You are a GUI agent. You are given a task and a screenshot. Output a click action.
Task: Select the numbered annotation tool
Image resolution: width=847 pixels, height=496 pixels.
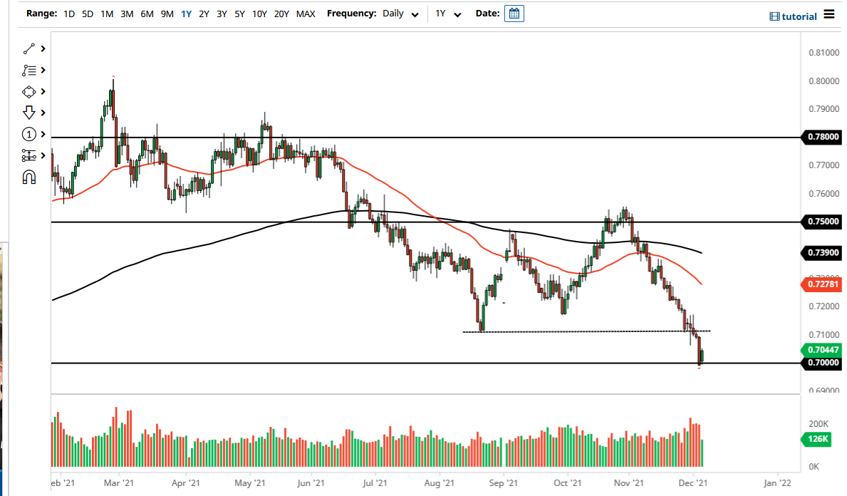coord(28,134)
